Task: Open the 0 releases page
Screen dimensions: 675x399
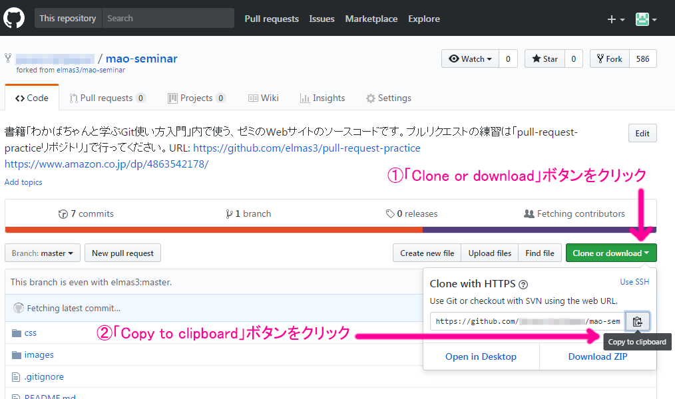Action: pyautogui.click(x=411, y=213)
